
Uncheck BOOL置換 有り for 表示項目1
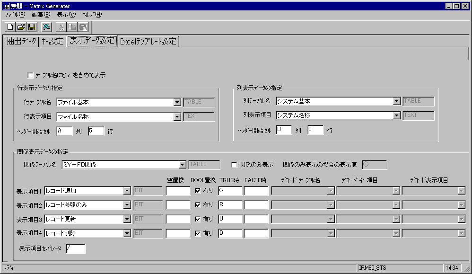[x=199, y=191]
